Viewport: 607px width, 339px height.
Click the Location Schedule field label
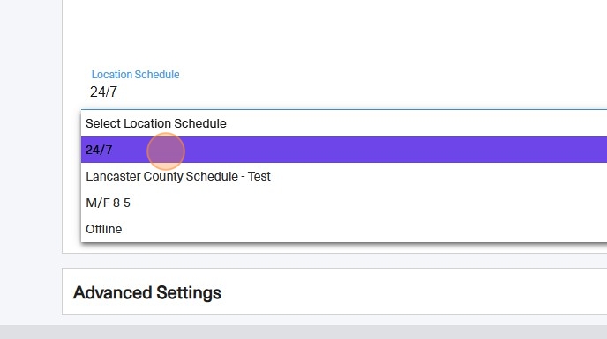135,75
